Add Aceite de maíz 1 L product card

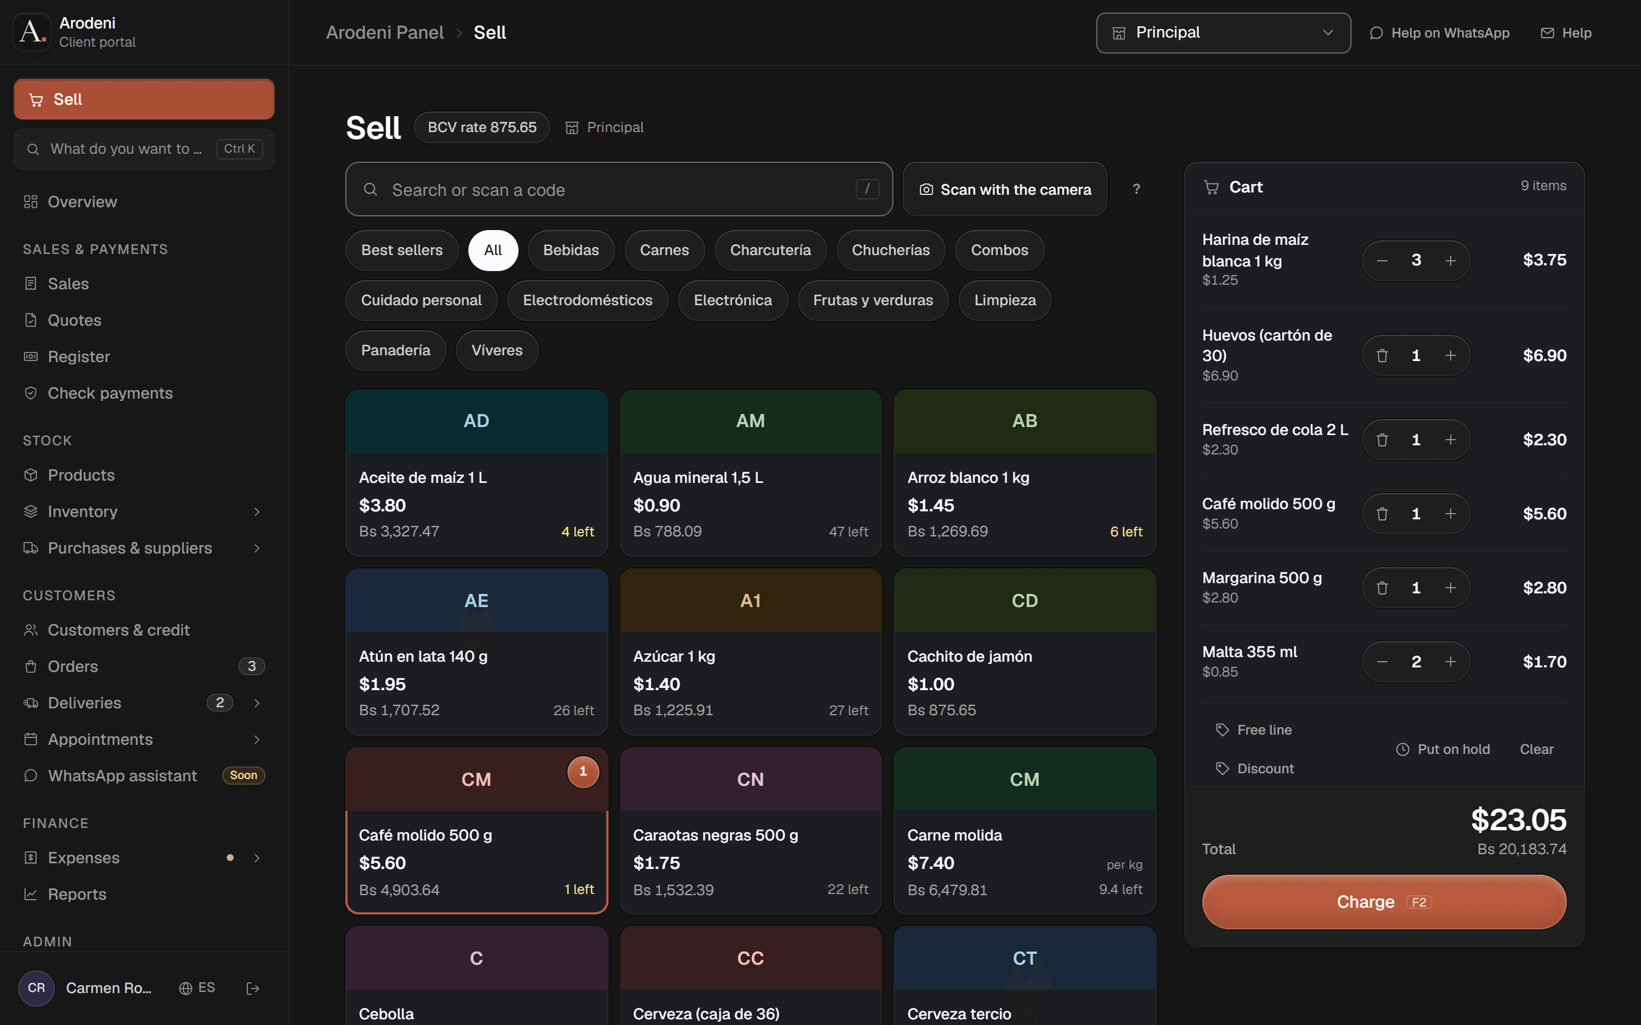[x=477, y=473]
